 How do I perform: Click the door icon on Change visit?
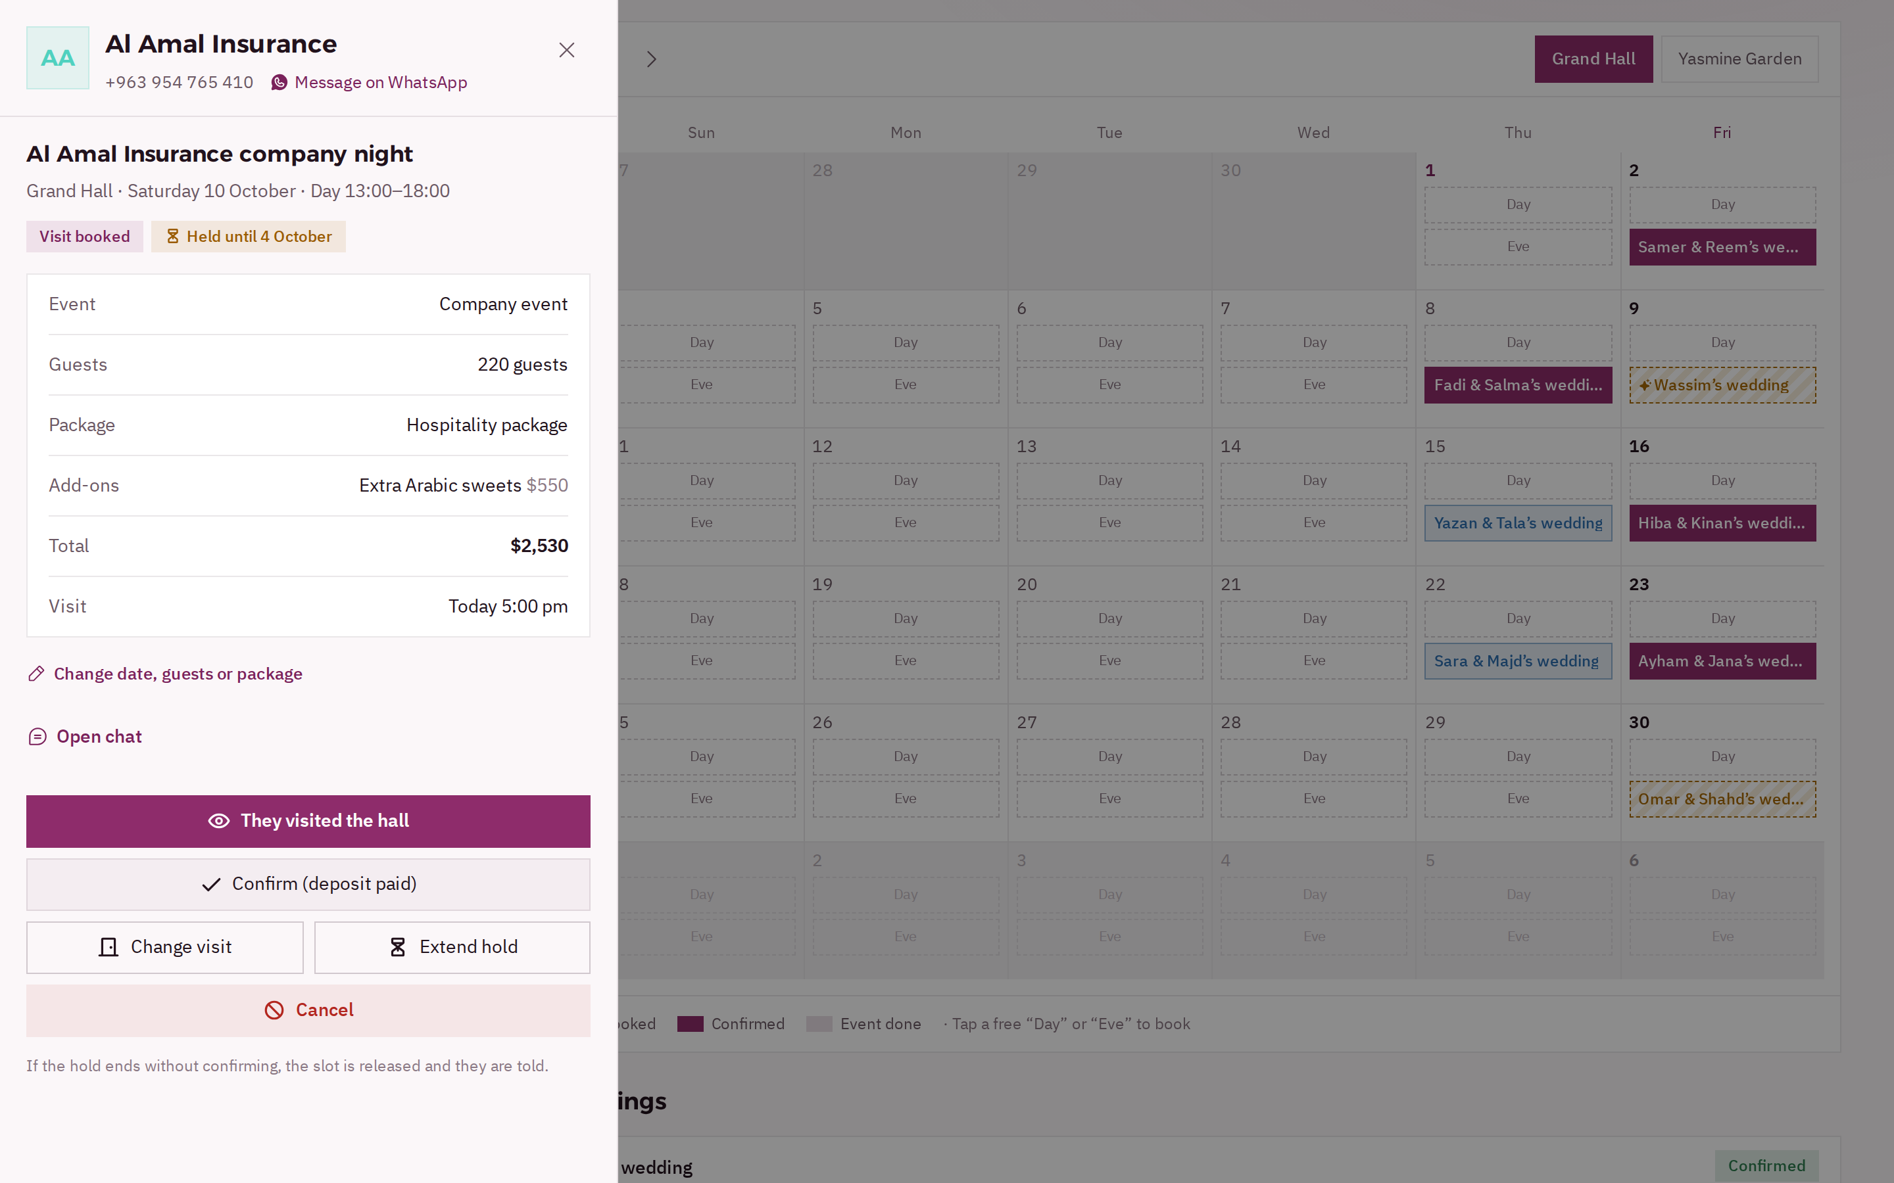click(109, 948)
